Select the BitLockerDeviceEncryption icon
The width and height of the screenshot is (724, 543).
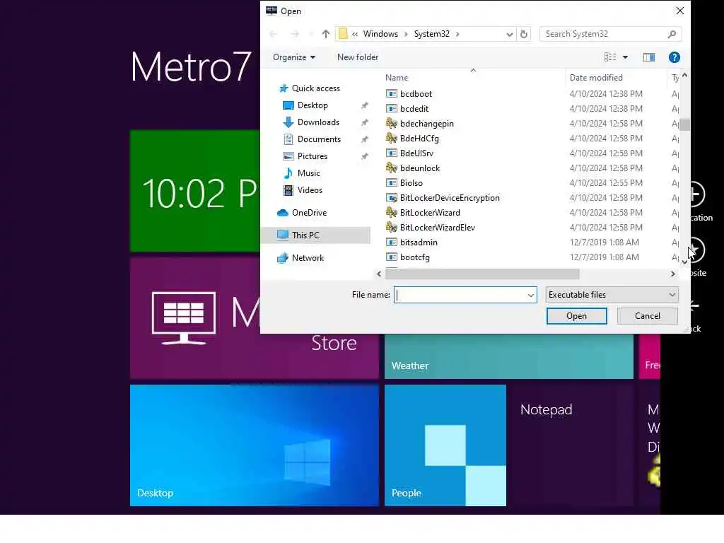click(x=391, y=198)
